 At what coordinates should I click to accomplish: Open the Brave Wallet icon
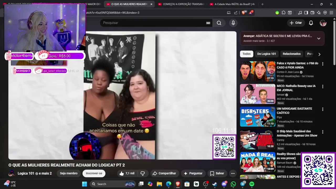312,13
